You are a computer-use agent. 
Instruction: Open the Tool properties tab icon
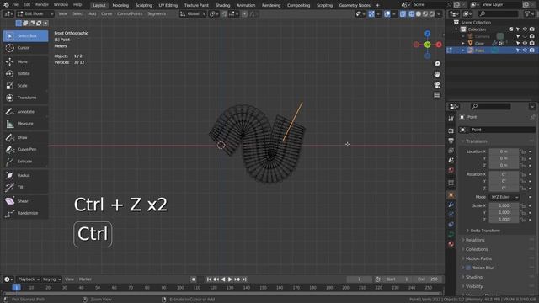[x=451, y=119]
